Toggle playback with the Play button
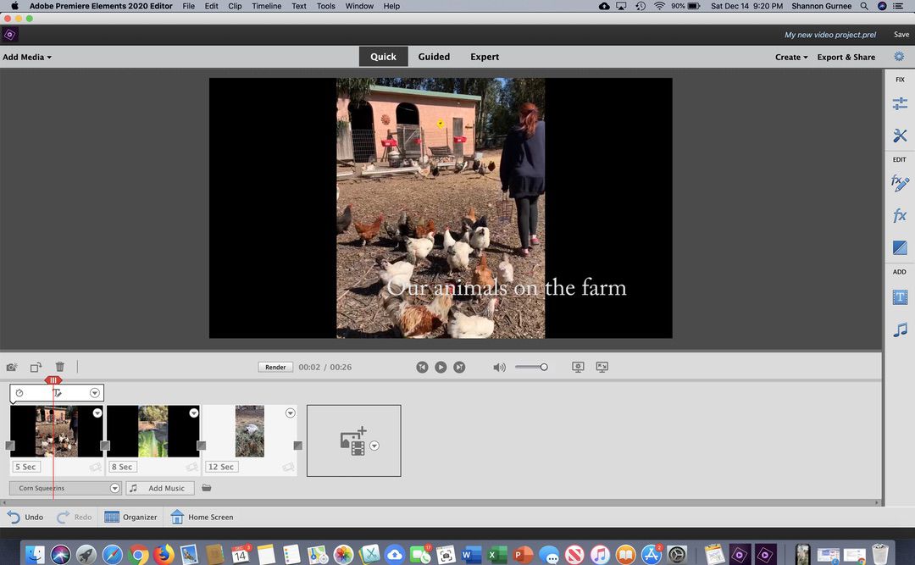915x565 pixels. pyautogui.click(x=441, y=367)
